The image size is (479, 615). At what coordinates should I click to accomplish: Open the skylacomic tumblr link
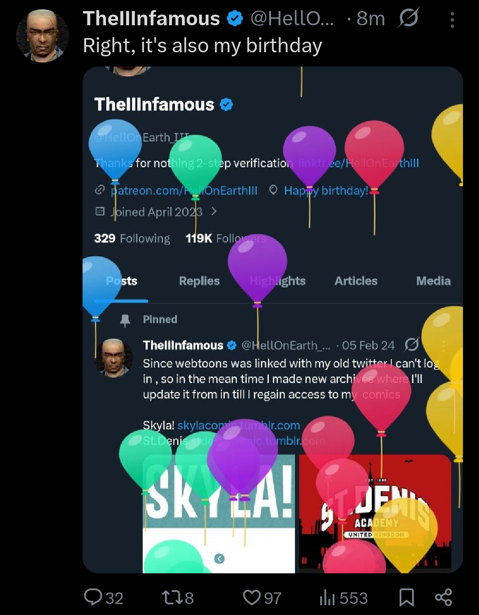tap(239, 425)
